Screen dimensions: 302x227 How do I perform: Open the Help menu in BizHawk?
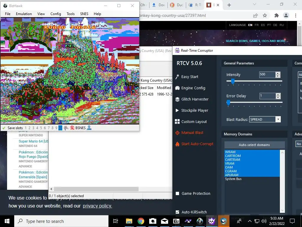[x=97, y=14]
